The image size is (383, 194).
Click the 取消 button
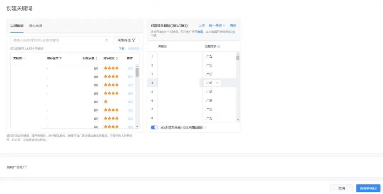(x=342, y=188)
